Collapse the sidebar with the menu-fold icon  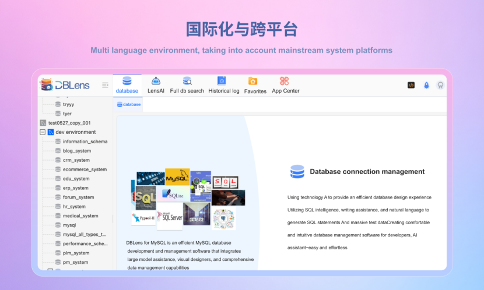coord(105,85)
